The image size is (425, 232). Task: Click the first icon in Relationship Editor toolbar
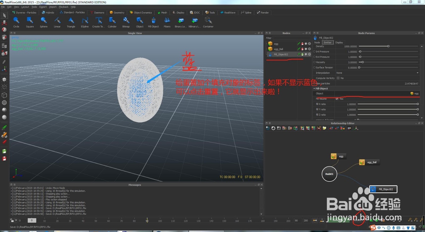pos(267,128)
